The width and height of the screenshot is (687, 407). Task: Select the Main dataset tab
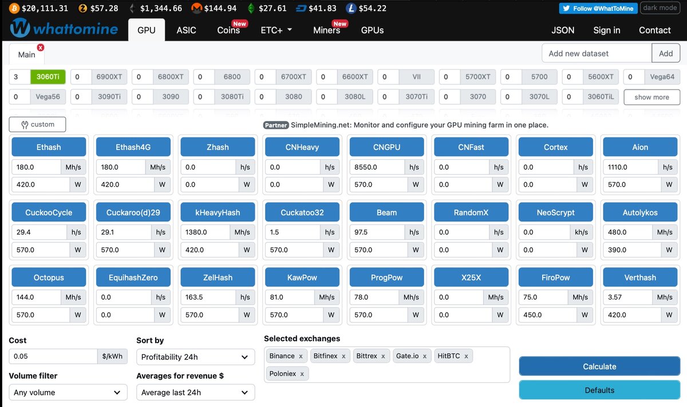coord(27,54)
